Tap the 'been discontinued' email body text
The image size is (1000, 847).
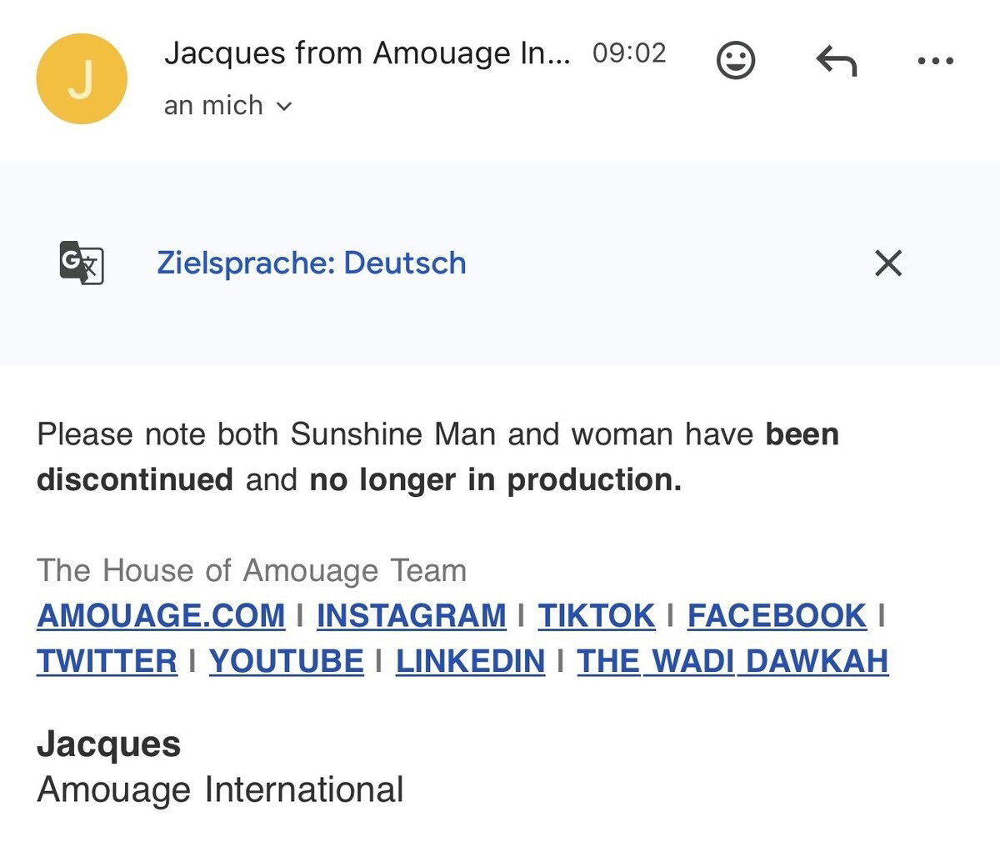coord(135,479)
